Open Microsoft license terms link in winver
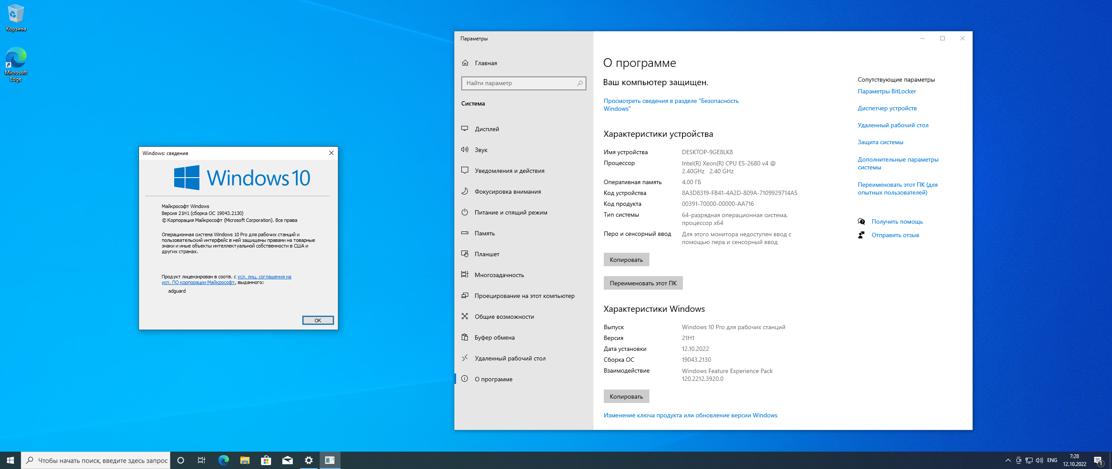 [x=226, y=280]
